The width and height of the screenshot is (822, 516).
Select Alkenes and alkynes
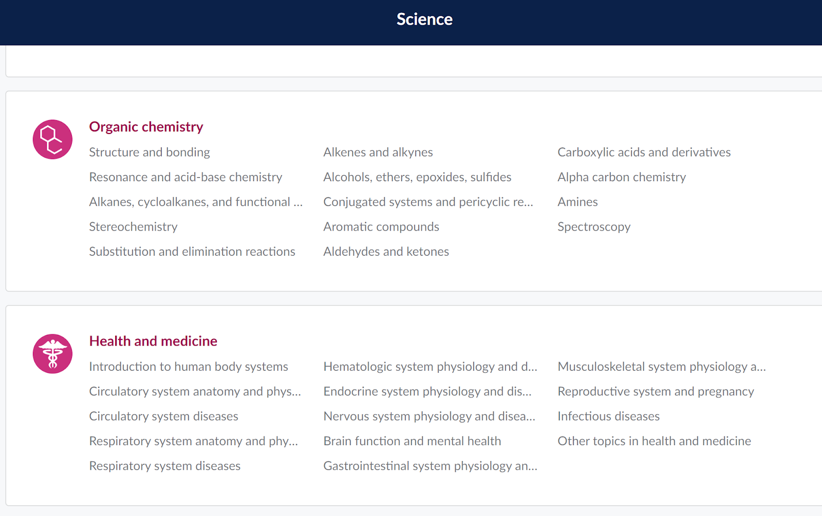pos(378,152)
